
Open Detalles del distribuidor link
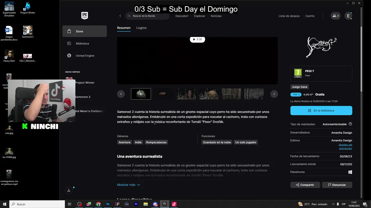[345, 146]
